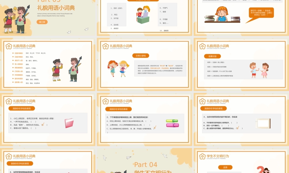The width and height of the screenshot is (289, 173).
Task: Click the flower logo on the polite-phrases list slide with two kids
Action: coord(9,46)
